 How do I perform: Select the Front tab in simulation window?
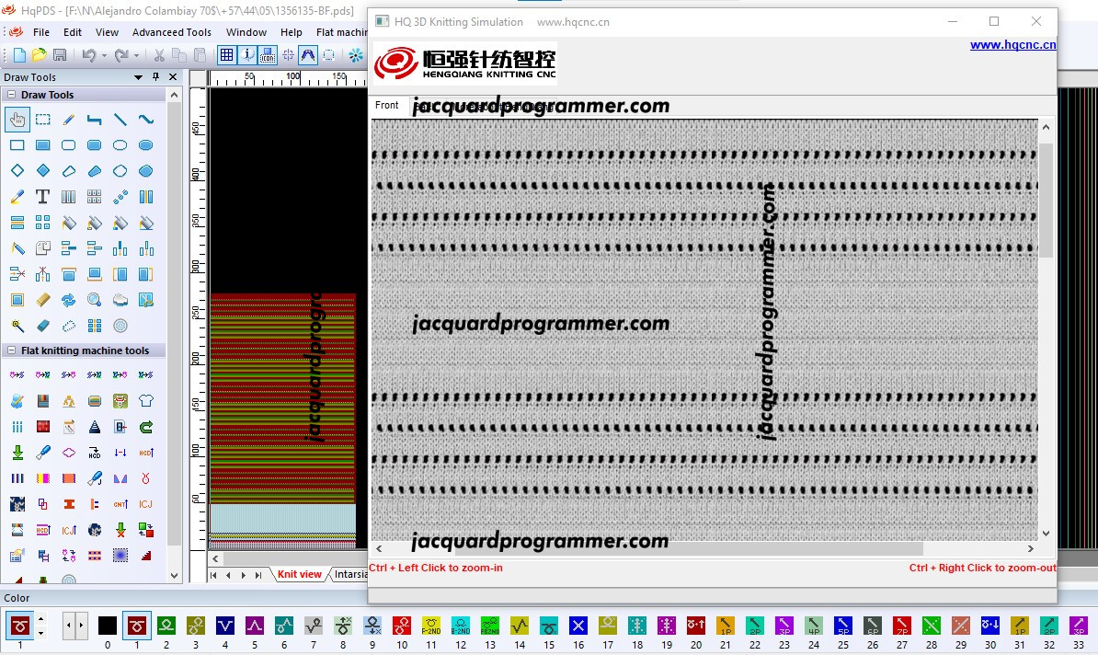pyautogui.click(x=386, y=105)
